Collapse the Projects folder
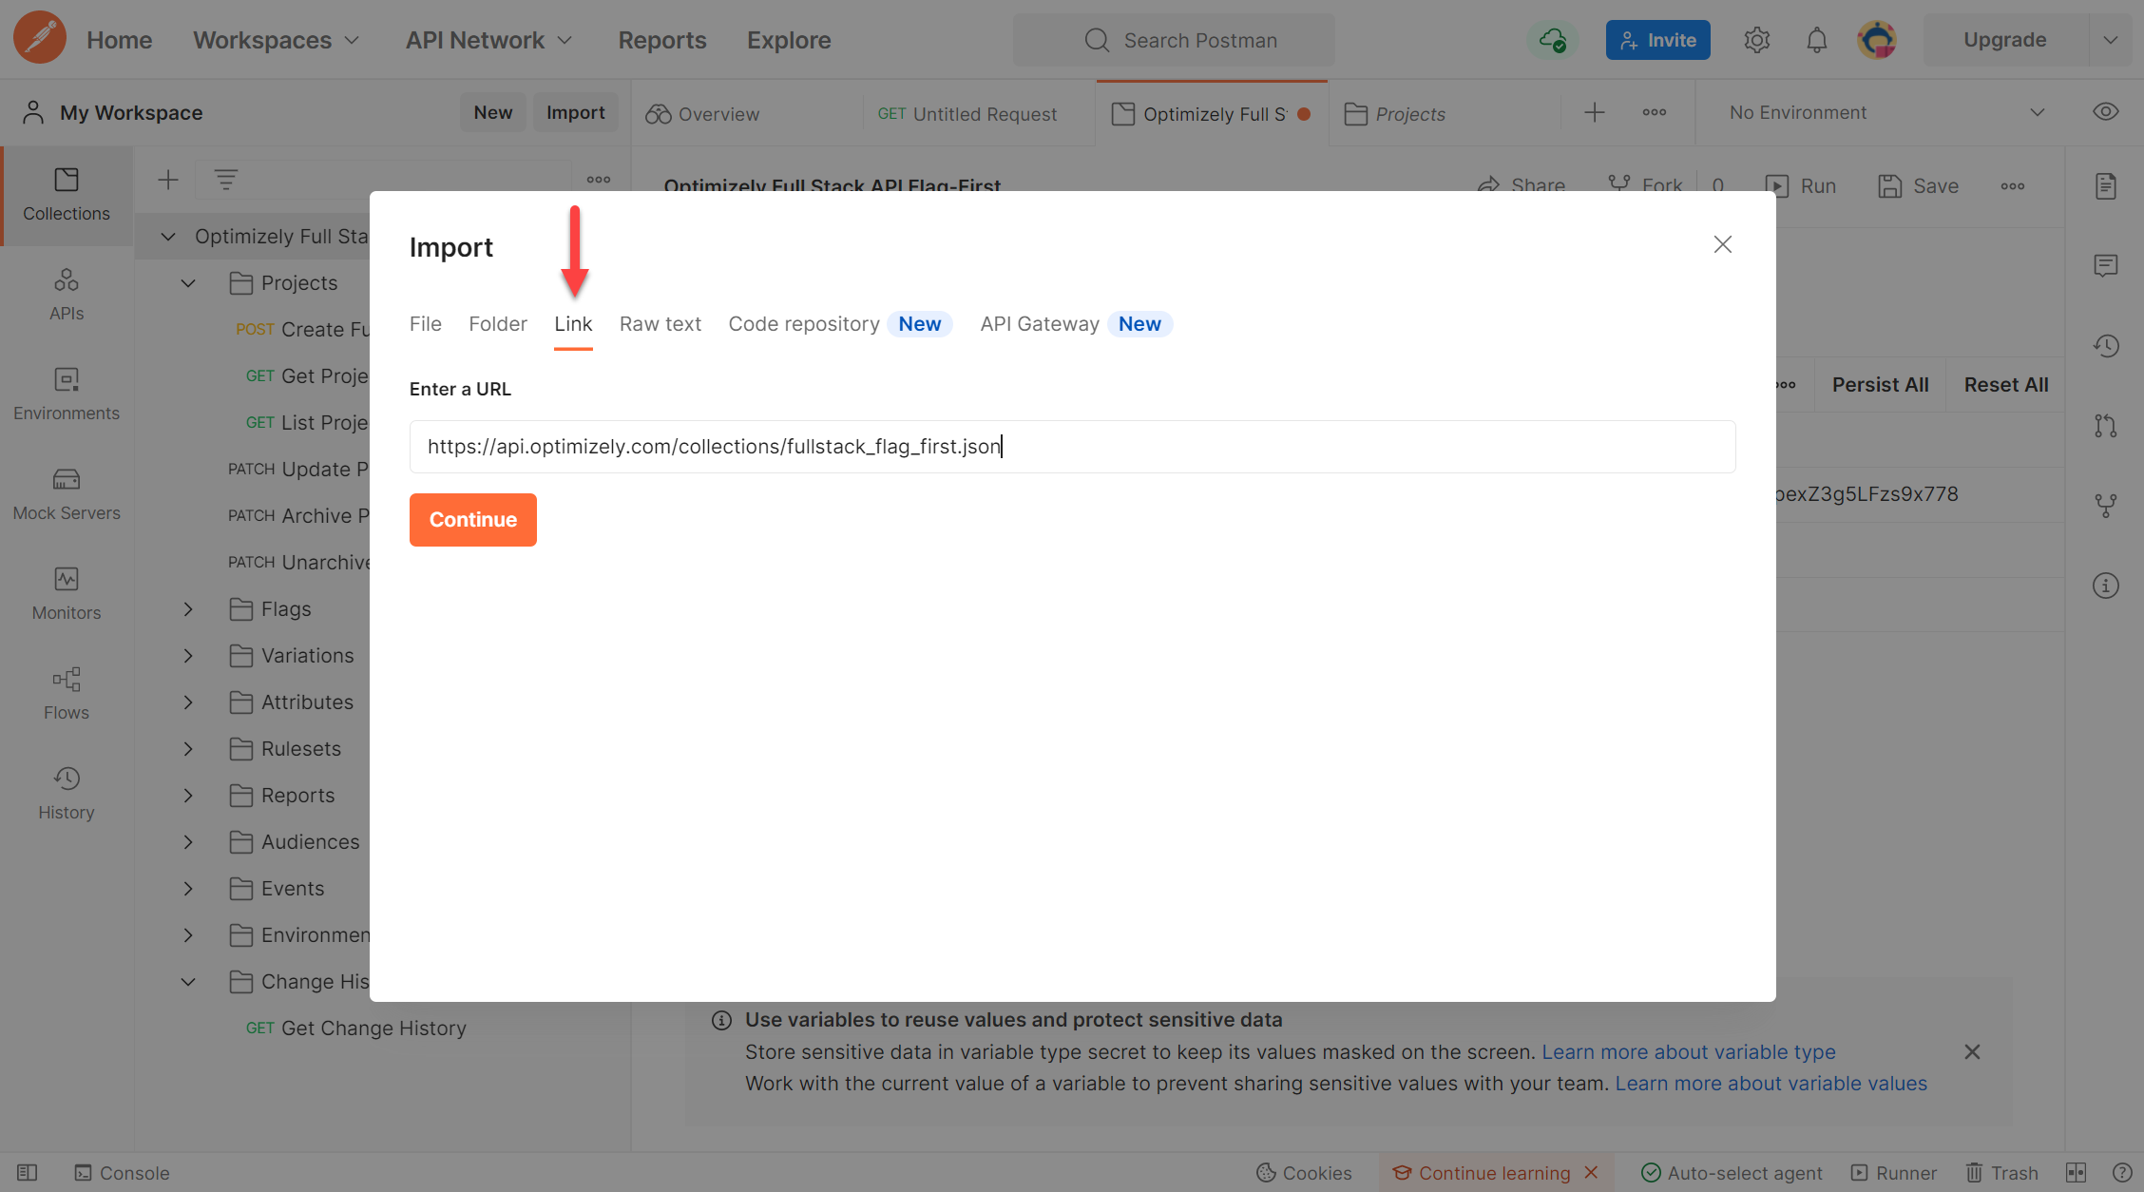2144x1192 pixels. pyautogui.click(x=188, y=282)
